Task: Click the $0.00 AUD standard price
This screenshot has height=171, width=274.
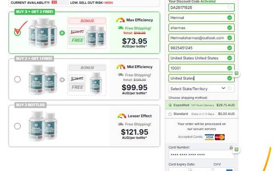Action: 226,114
